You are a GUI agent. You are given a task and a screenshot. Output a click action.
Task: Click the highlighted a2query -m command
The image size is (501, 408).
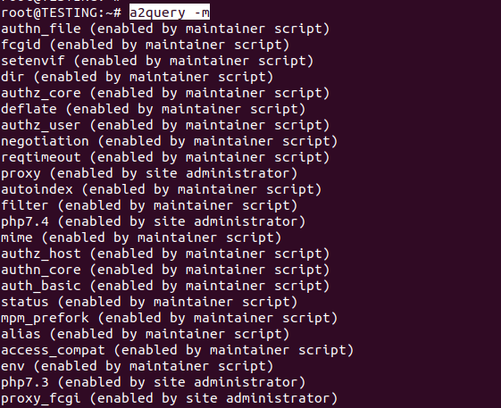(x=170, y=12)
